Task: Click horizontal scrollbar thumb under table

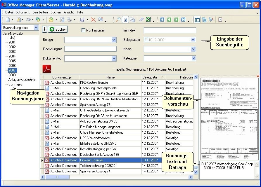Action: (x=57, y=177)
